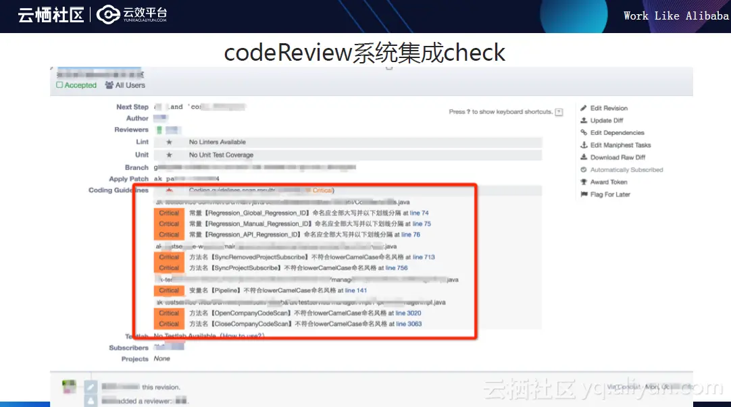
Task: Click the Award Token trophy icon
Action: click(x=583, y=182)
